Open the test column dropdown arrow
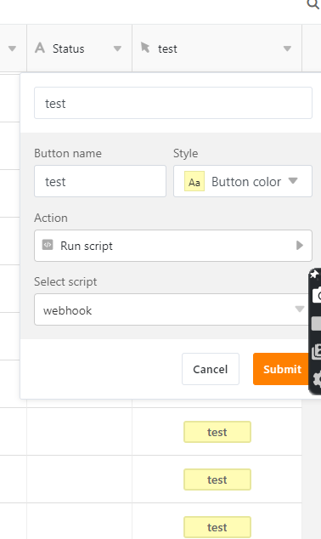This screenshot has height=539, width=321. point(287,48)
